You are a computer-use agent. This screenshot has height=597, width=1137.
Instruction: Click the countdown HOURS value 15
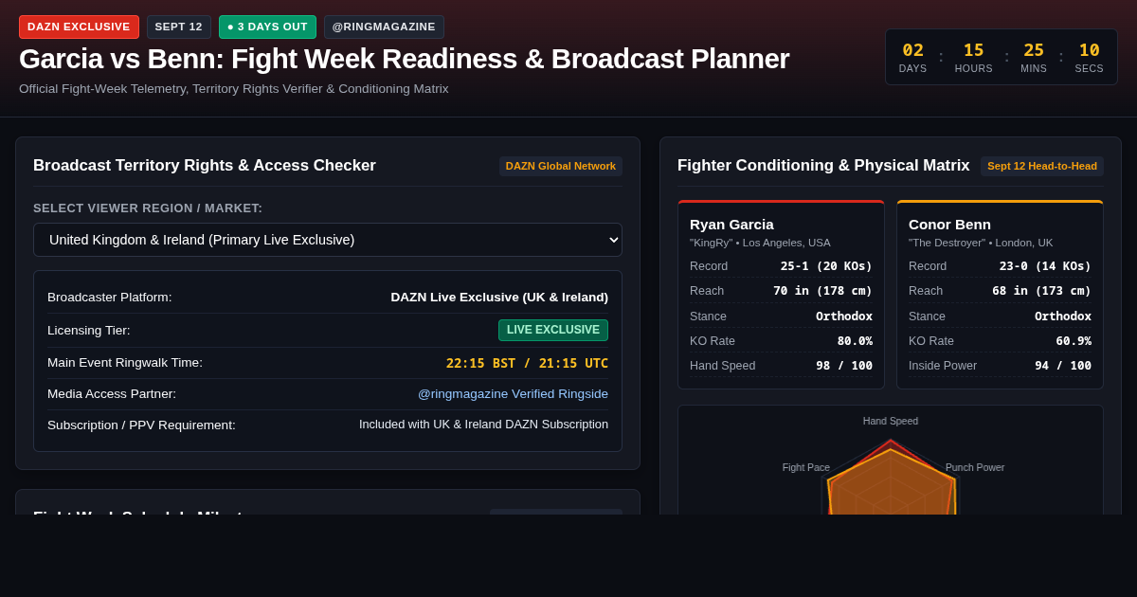[974, 50]
